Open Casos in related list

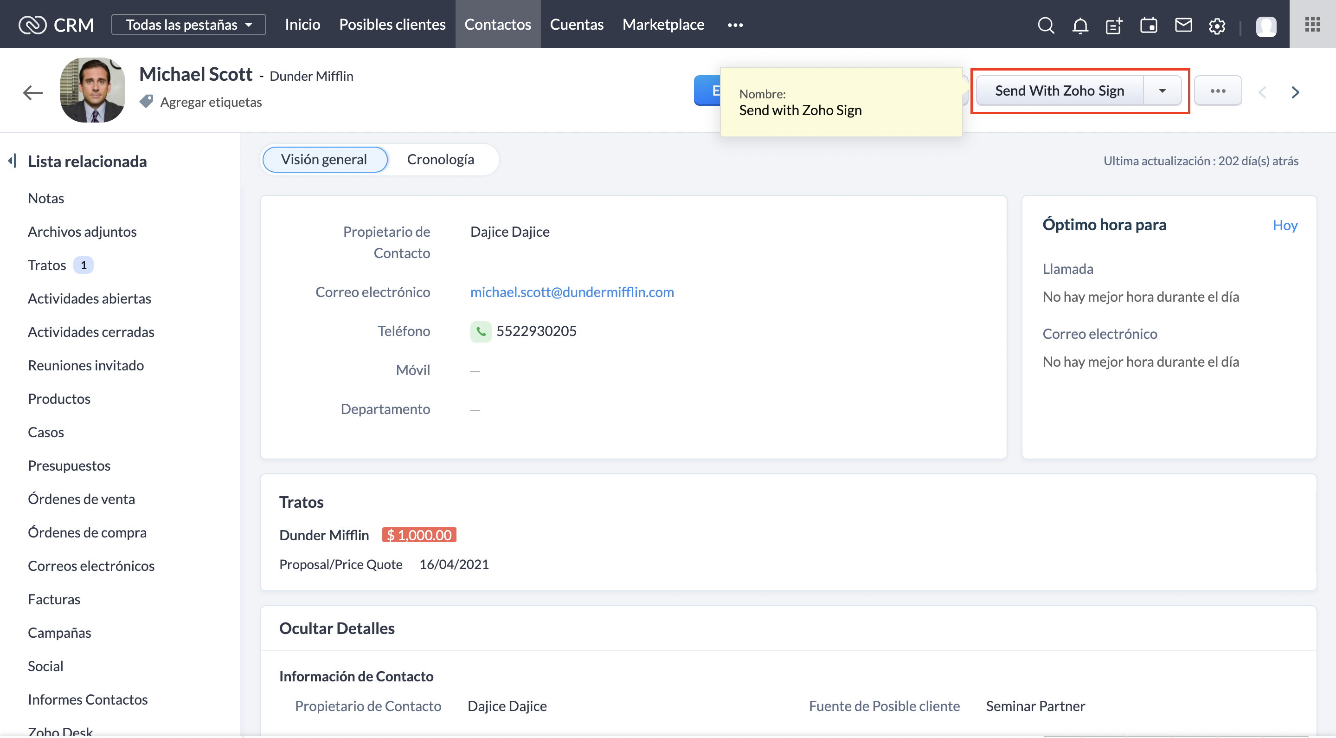pyautogui.click(x=46, y=432)
